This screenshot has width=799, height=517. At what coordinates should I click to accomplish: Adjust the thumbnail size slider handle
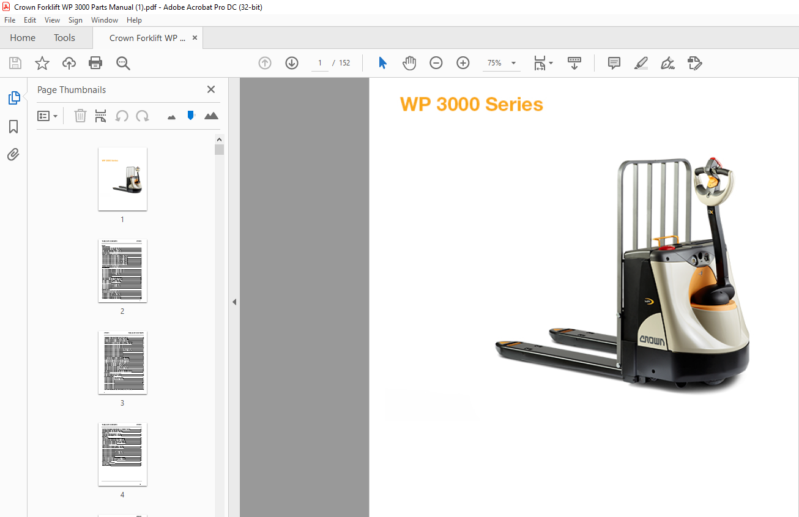point(191,115)
